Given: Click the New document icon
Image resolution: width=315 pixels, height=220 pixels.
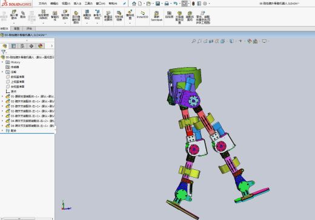Looking at the screenshot, I should 140,4.
